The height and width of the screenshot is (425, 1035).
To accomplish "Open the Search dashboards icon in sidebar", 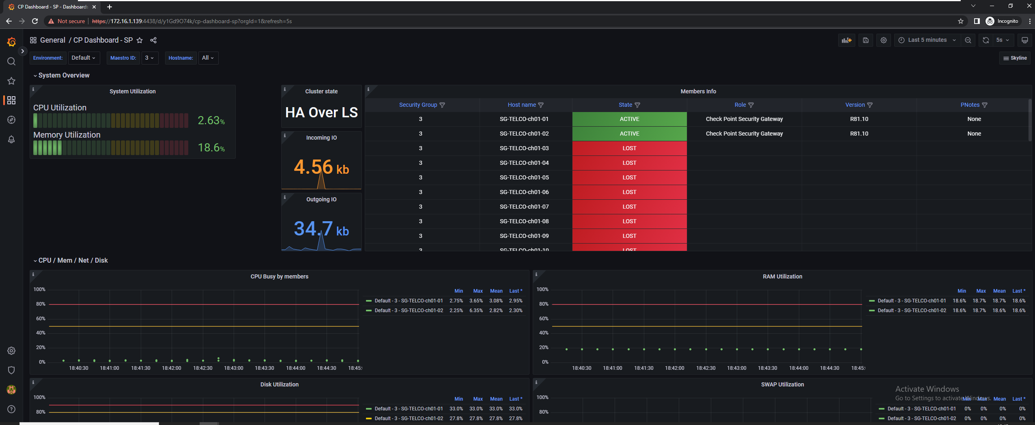I will pos(11,61).
